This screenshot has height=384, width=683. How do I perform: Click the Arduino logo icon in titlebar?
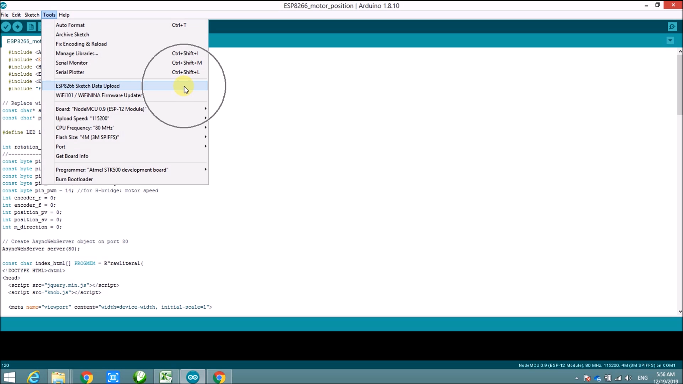coord(4,5)
